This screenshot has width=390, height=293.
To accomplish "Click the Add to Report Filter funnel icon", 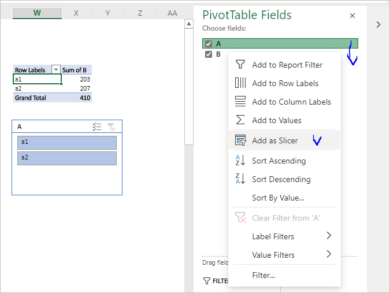I will tap(240, 65).
